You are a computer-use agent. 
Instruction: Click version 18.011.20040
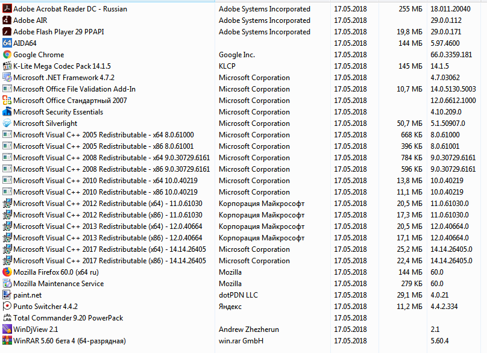click(450, 8)
